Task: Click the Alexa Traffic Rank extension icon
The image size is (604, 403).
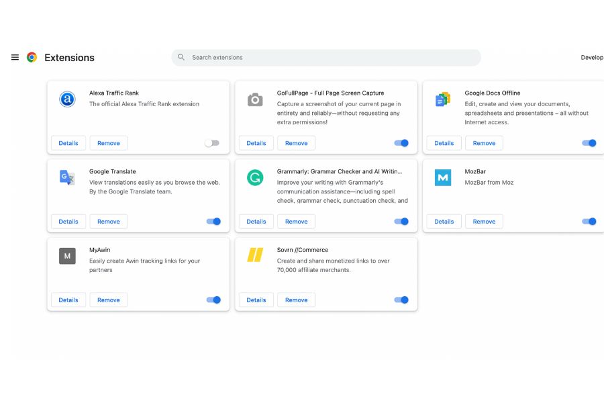Action: pyautogui.click(x=66, y=99)
